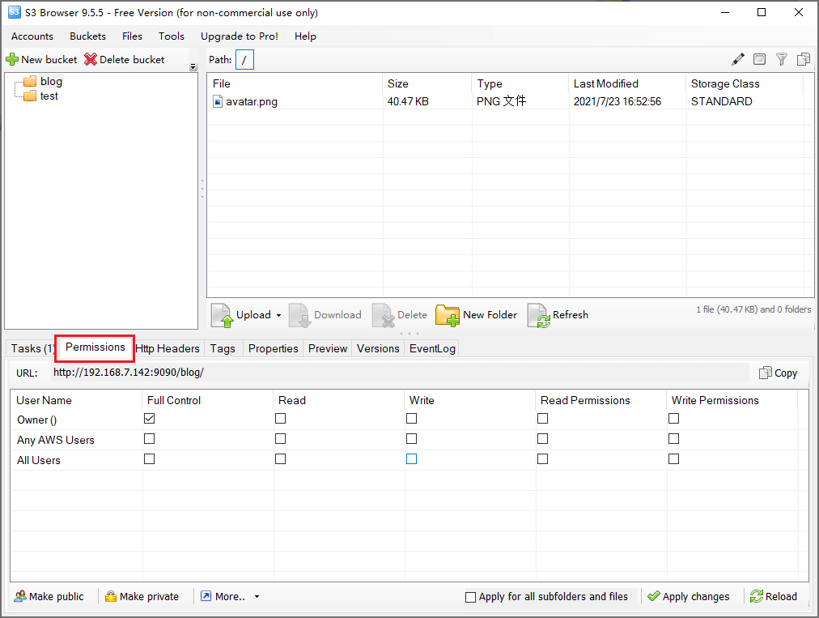
Task: Switch to the Http Headers tab
Action: click(168, 349)
